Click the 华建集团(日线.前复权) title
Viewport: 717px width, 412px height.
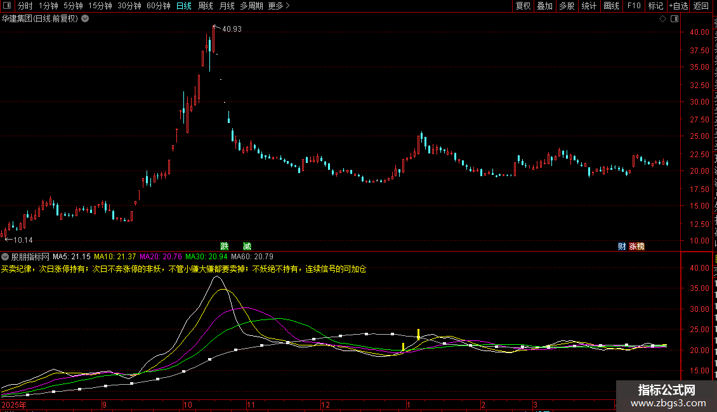point(40,19)
